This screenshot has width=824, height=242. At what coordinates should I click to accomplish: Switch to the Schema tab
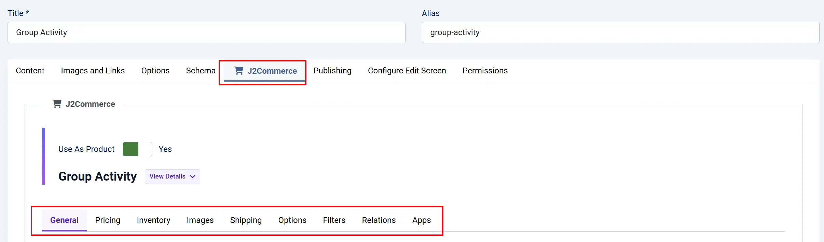201,71
